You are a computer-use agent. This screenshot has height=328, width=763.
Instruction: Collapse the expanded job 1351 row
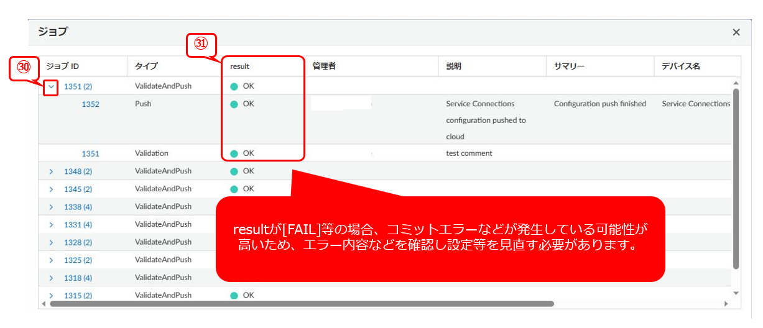52,87
